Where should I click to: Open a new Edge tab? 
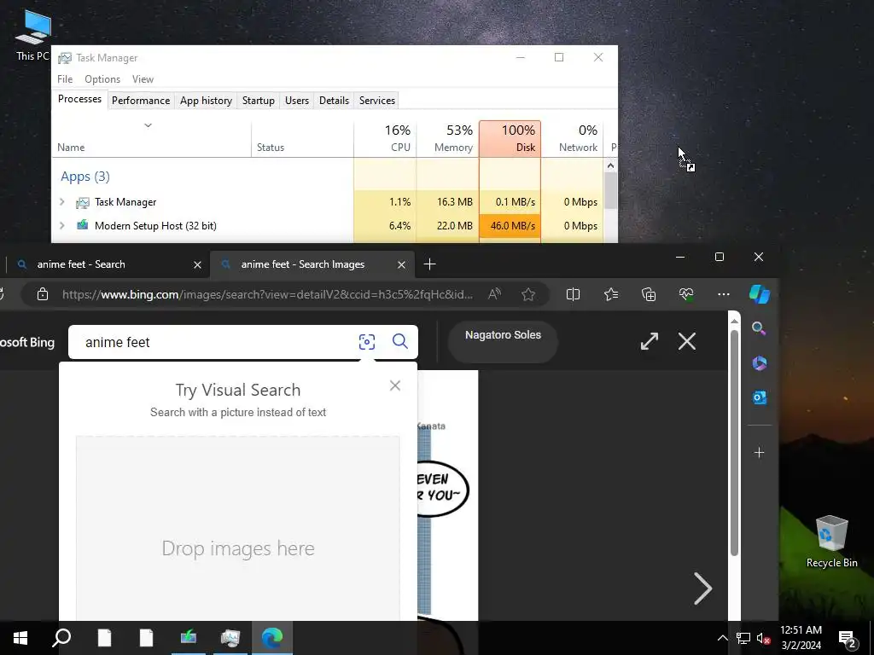pyautogui.click(x=430, y=264)
